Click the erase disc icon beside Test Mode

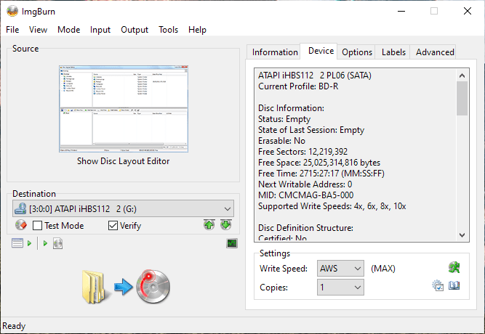point(21,225)
